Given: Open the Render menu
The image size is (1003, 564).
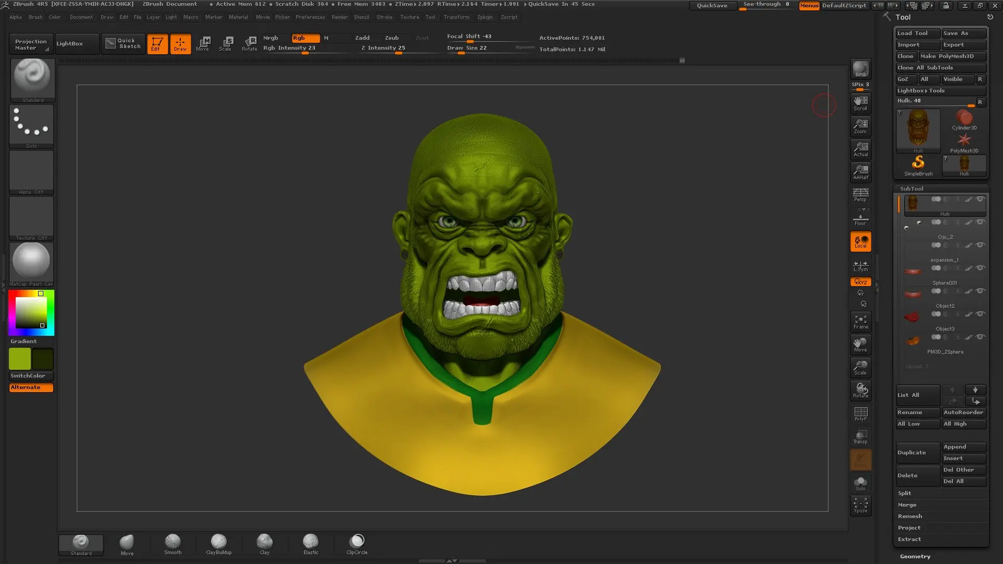Looking at the screenshot, I should point(340,17).
